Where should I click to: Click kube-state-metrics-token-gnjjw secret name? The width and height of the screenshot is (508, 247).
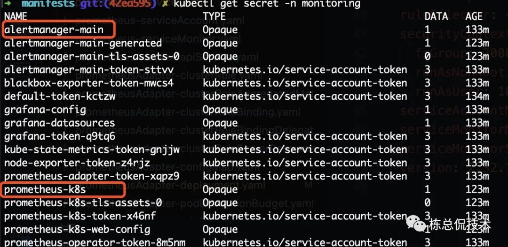click(x=92, y=150)
